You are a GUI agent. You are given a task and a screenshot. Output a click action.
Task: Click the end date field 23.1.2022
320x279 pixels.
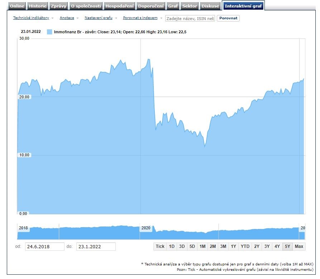[x=96, y=247]
